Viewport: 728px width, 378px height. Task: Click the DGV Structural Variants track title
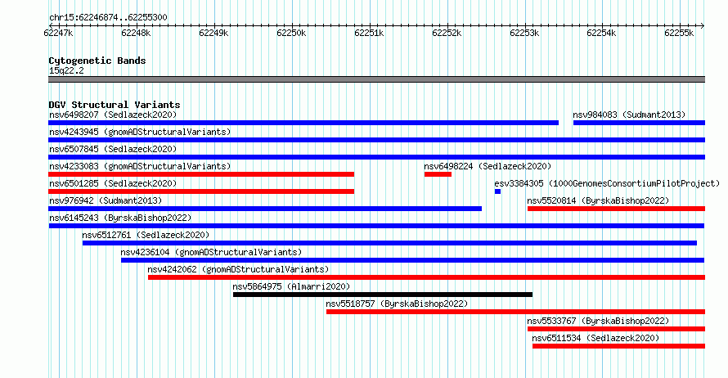[115, 105]
